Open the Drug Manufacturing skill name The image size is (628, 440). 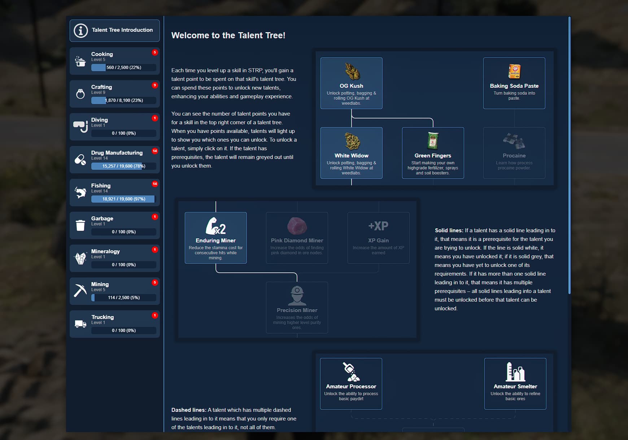click(117, 153)
